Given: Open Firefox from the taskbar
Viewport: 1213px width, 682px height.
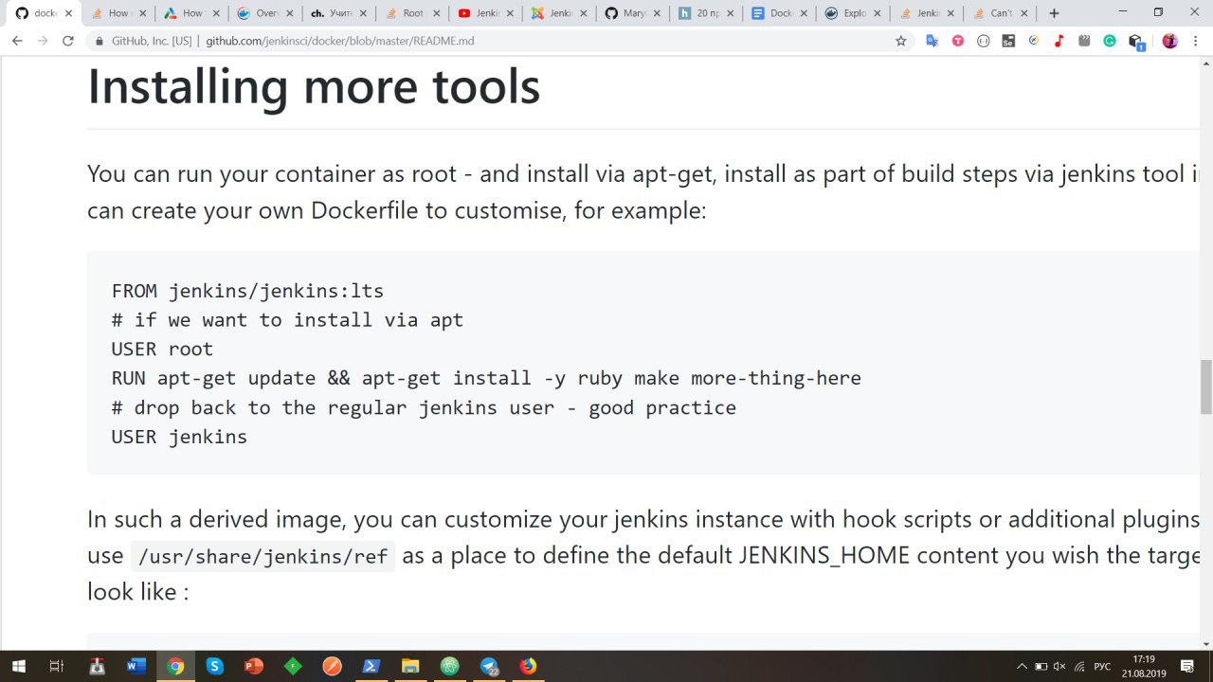Looking at the screenshot, I should [x=528, y=666].
